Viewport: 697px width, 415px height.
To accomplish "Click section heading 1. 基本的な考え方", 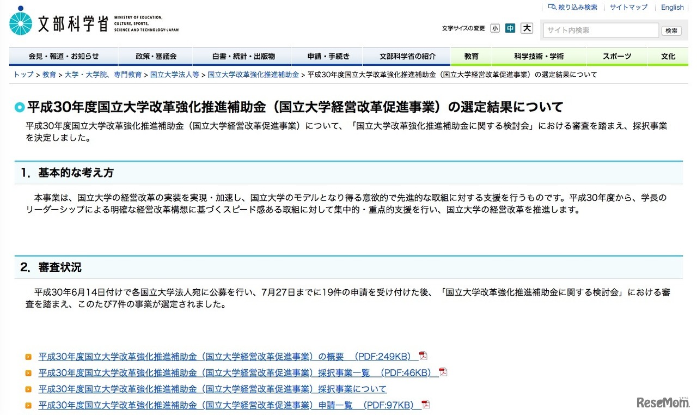I will click(x=67, y=173).
